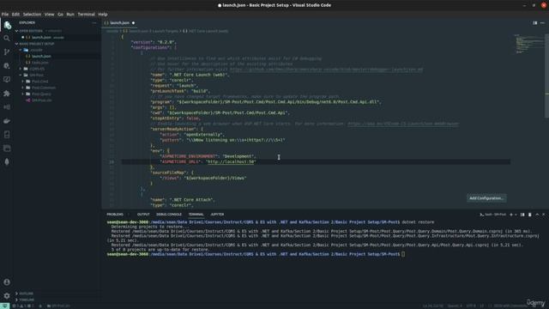Select the launch.json editor tab
Screen dimensions: 549x309
point(119,23)
